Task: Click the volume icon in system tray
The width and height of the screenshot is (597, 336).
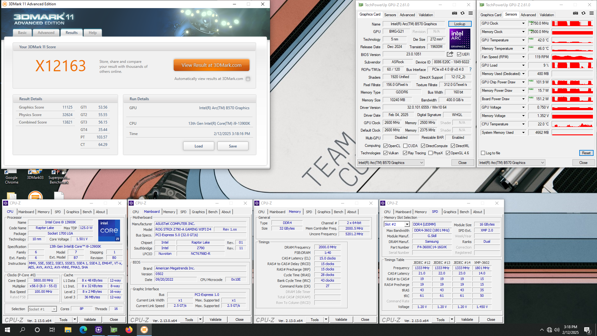Action: click(x=557, y=330)
